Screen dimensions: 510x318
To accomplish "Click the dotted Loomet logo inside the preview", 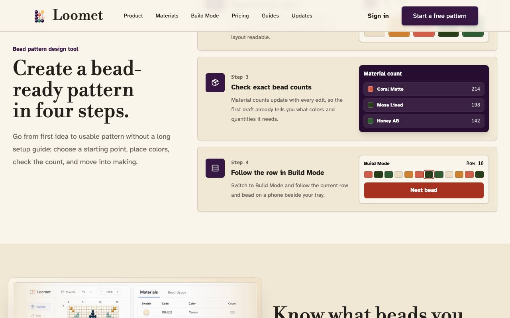I will click(32, 292).
